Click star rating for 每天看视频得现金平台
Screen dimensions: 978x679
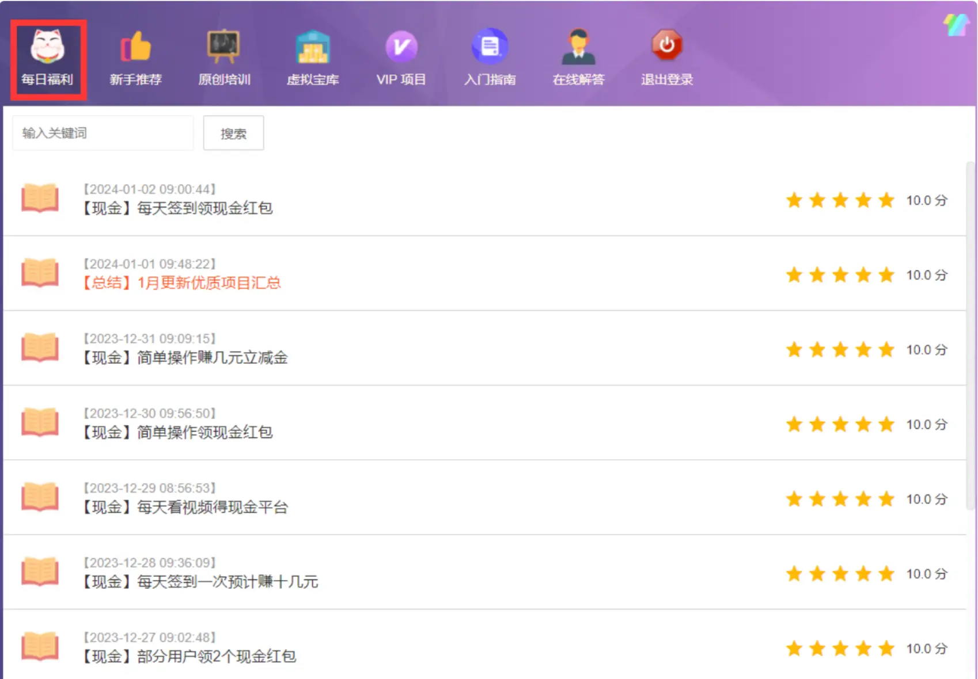840,499
